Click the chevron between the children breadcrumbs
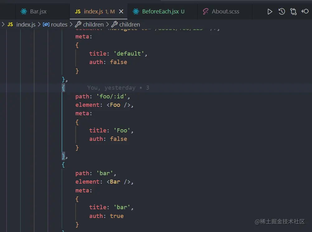The width and height of the screenshot is (312, 232). [107, 24]
